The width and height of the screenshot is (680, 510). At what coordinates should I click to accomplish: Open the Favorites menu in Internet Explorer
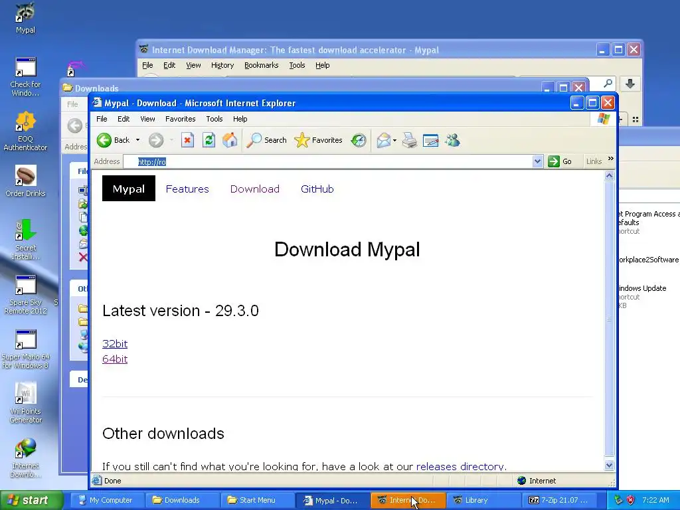tap(181, 119)
